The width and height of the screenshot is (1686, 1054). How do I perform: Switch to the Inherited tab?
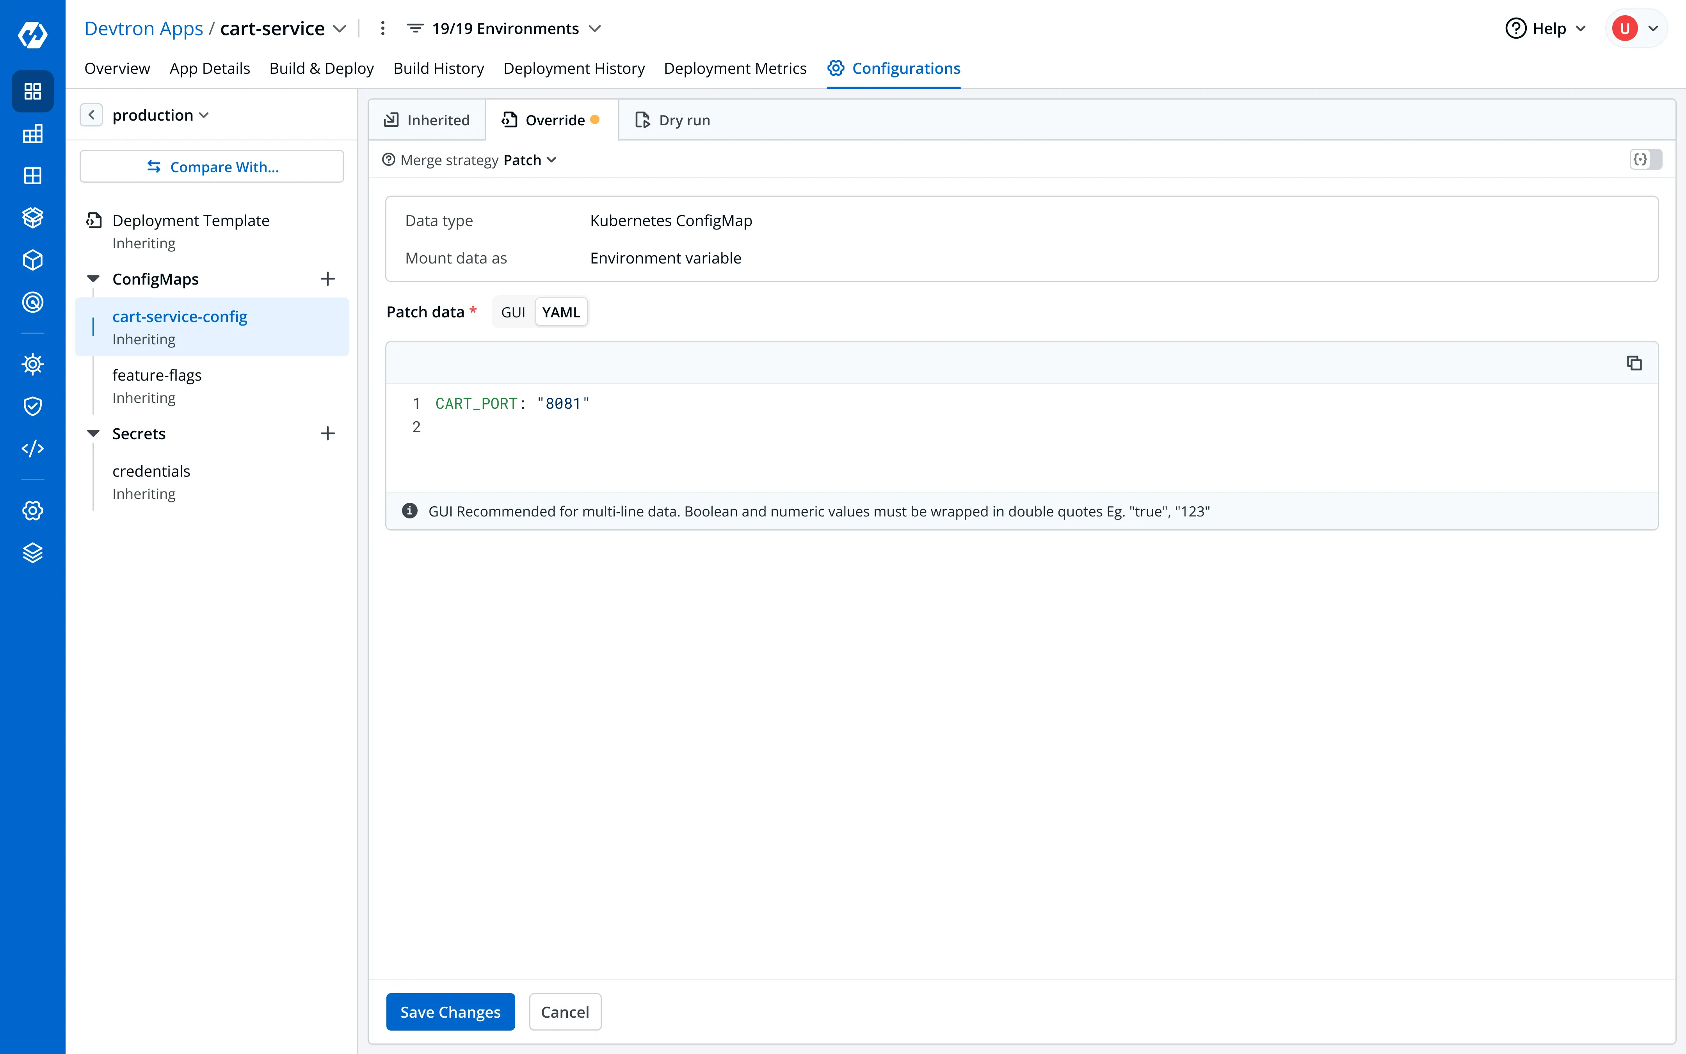click(x=427, y=120)
